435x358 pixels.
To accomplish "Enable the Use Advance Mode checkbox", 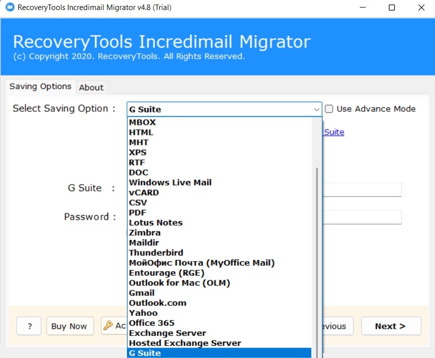I will [329, 109].
